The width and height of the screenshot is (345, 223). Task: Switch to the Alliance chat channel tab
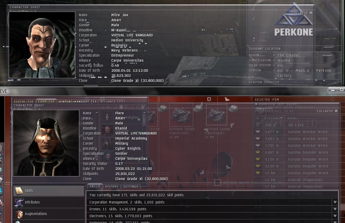[x=112, y=101]
